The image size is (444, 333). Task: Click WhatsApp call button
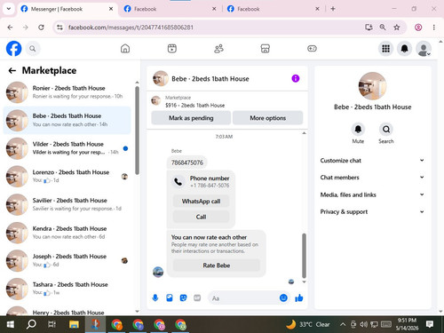pyautogui.click(x=201, y=202)
